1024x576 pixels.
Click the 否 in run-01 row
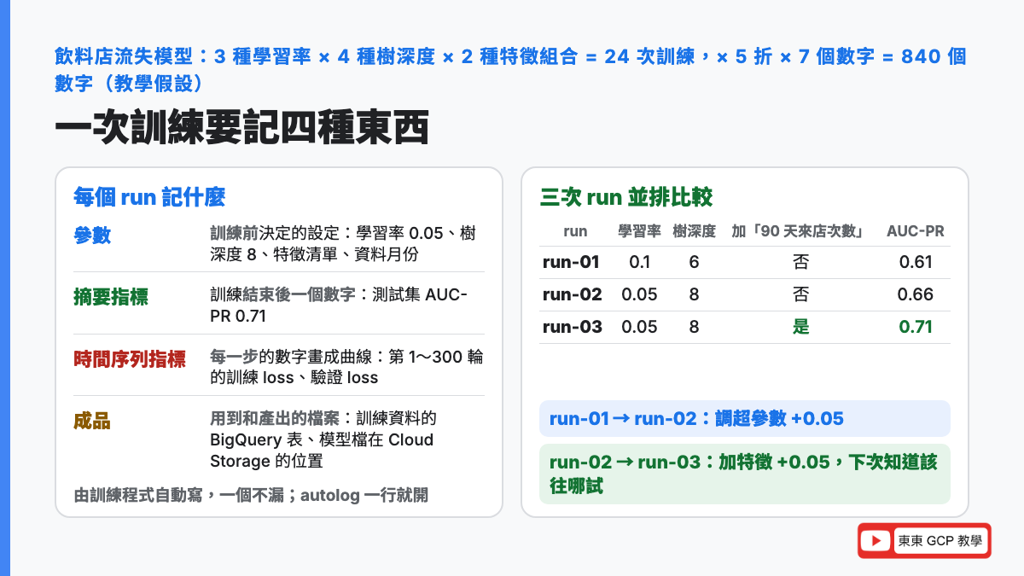click(x=800, y=262)
